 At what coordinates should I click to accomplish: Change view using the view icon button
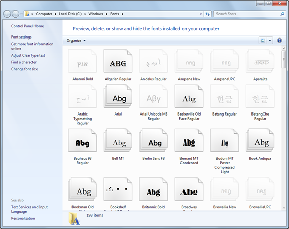coord(263,40)
